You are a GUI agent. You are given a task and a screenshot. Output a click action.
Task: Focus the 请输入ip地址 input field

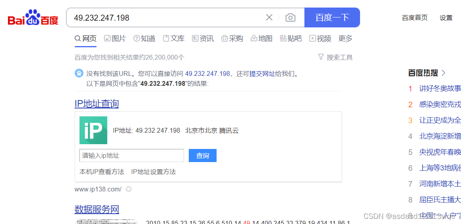[132, 156]
